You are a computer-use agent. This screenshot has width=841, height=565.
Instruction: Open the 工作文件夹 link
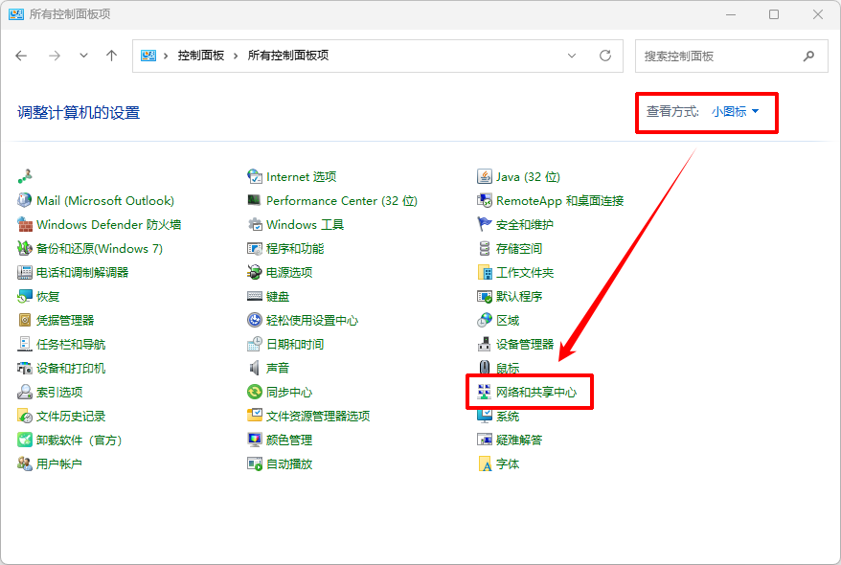(x=525, y=272)
